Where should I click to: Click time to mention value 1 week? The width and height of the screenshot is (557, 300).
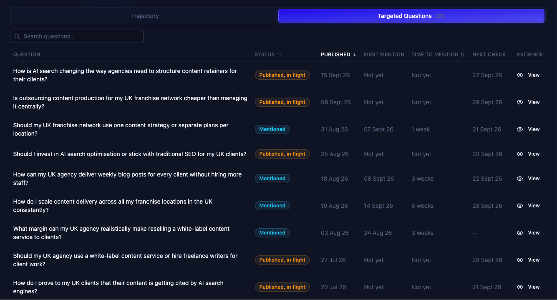click(421, 129)
